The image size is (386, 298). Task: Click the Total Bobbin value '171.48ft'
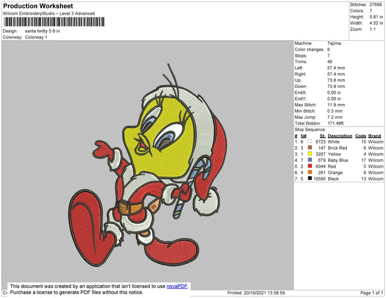(x=335, y=123)
